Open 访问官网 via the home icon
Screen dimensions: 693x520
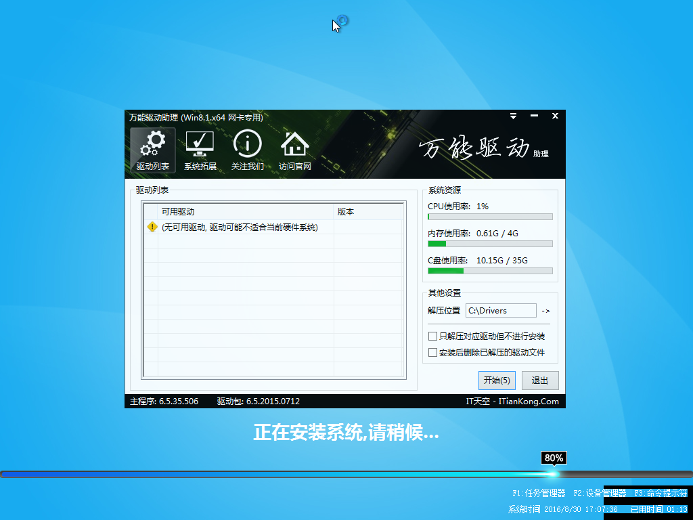[x=294, y=150]
